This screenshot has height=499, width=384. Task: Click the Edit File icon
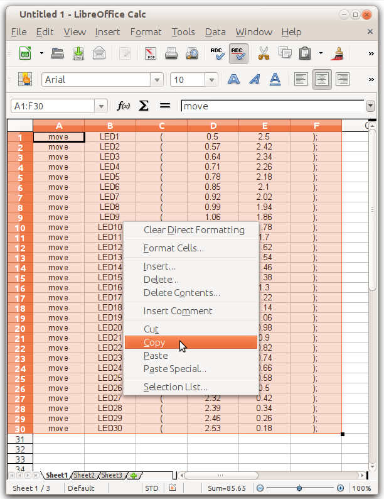[x=125, y=53]
